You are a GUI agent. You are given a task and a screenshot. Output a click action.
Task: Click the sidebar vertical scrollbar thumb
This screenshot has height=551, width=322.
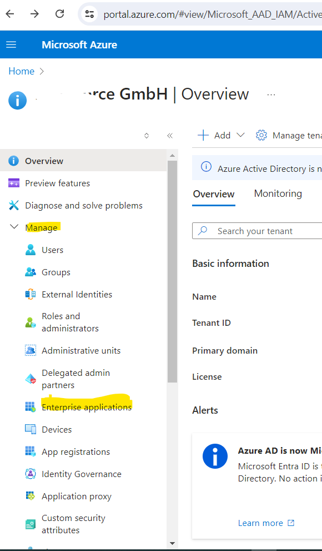[x=172, y=271]
